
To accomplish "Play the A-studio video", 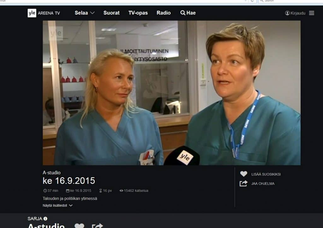I will (172, 93).
